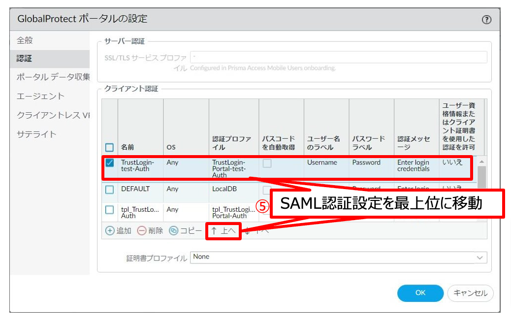Click the キャンセル button
The image size is (511, 325).
(470, 293)
